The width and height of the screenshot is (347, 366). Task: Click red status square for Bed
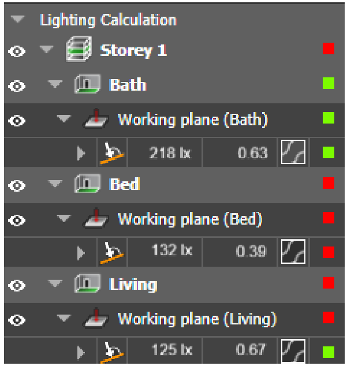tap(329, 183)
